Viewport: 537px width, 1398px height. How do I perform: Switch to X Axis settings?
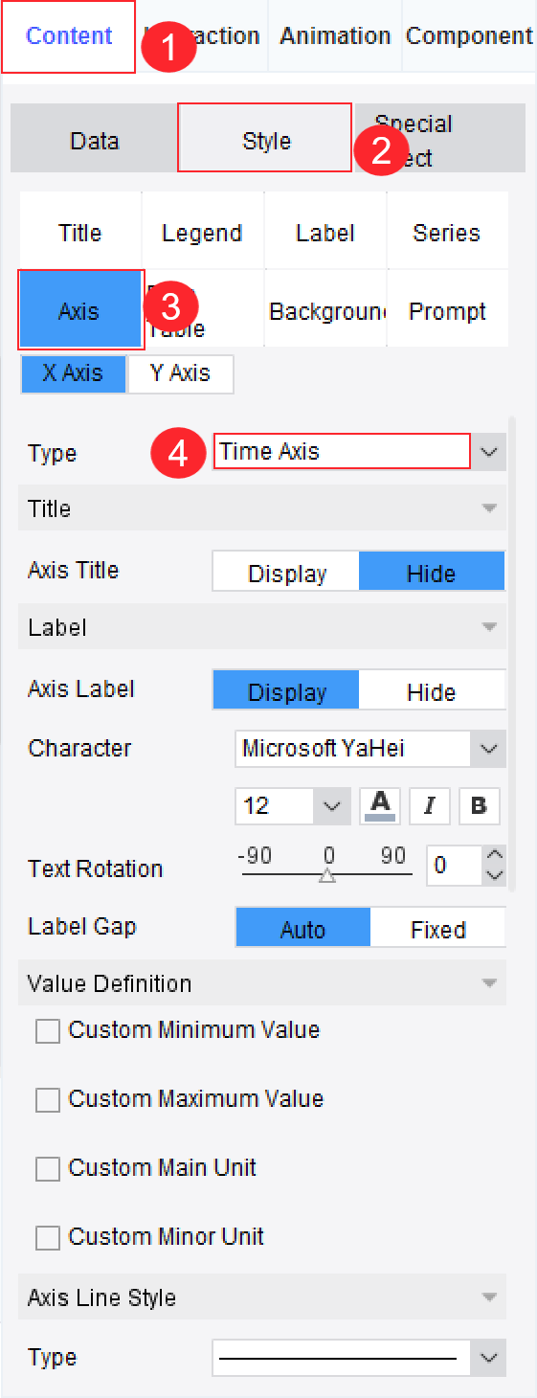(x=73, y=373)
